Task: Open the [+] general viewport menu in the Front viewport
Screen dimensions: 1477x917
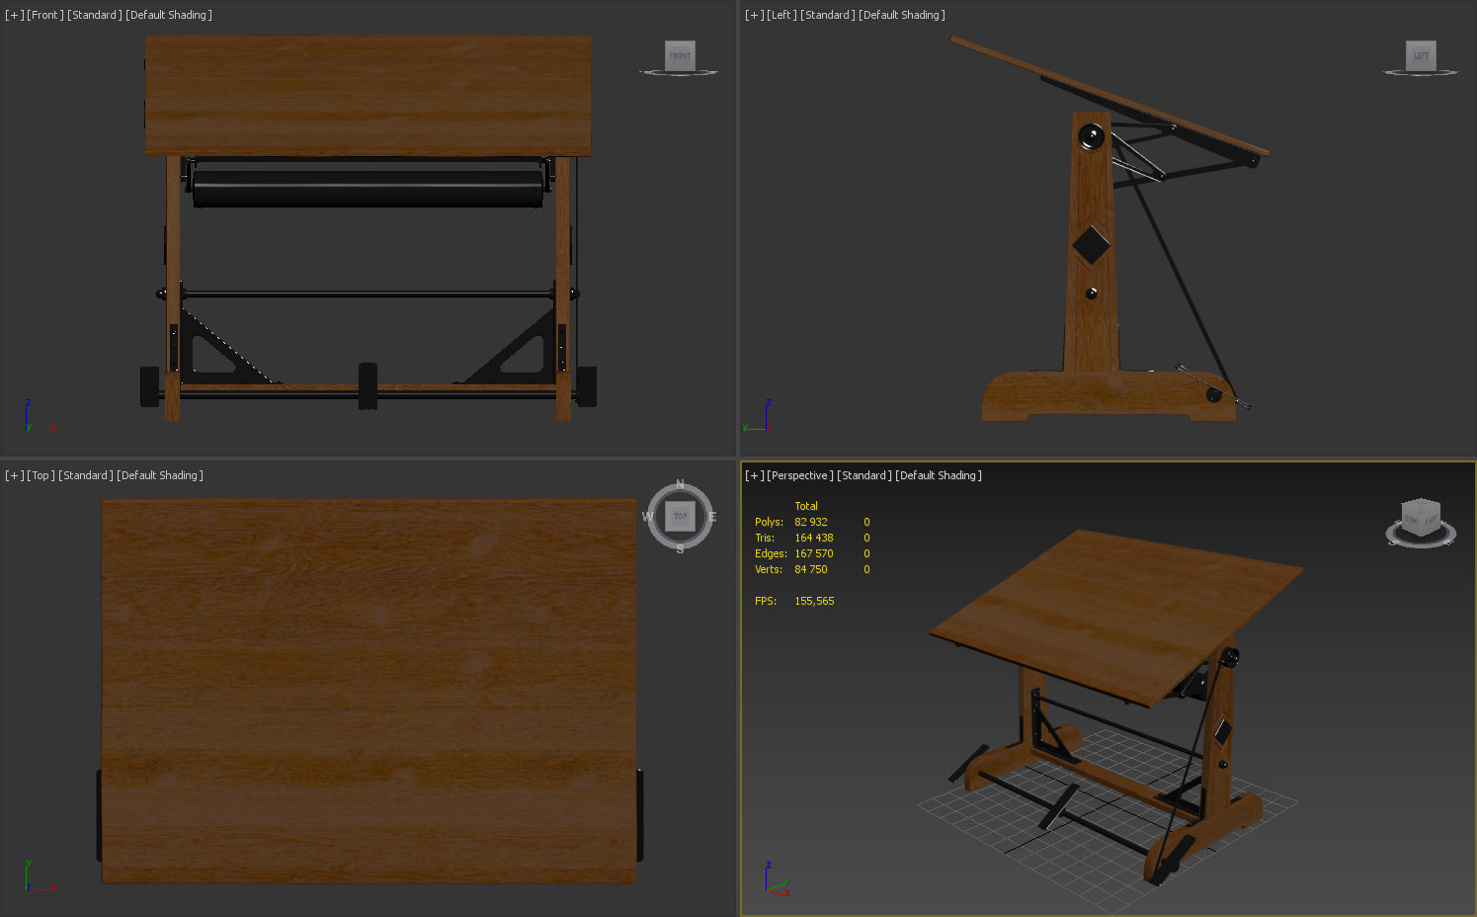Action: click(13, 15)
